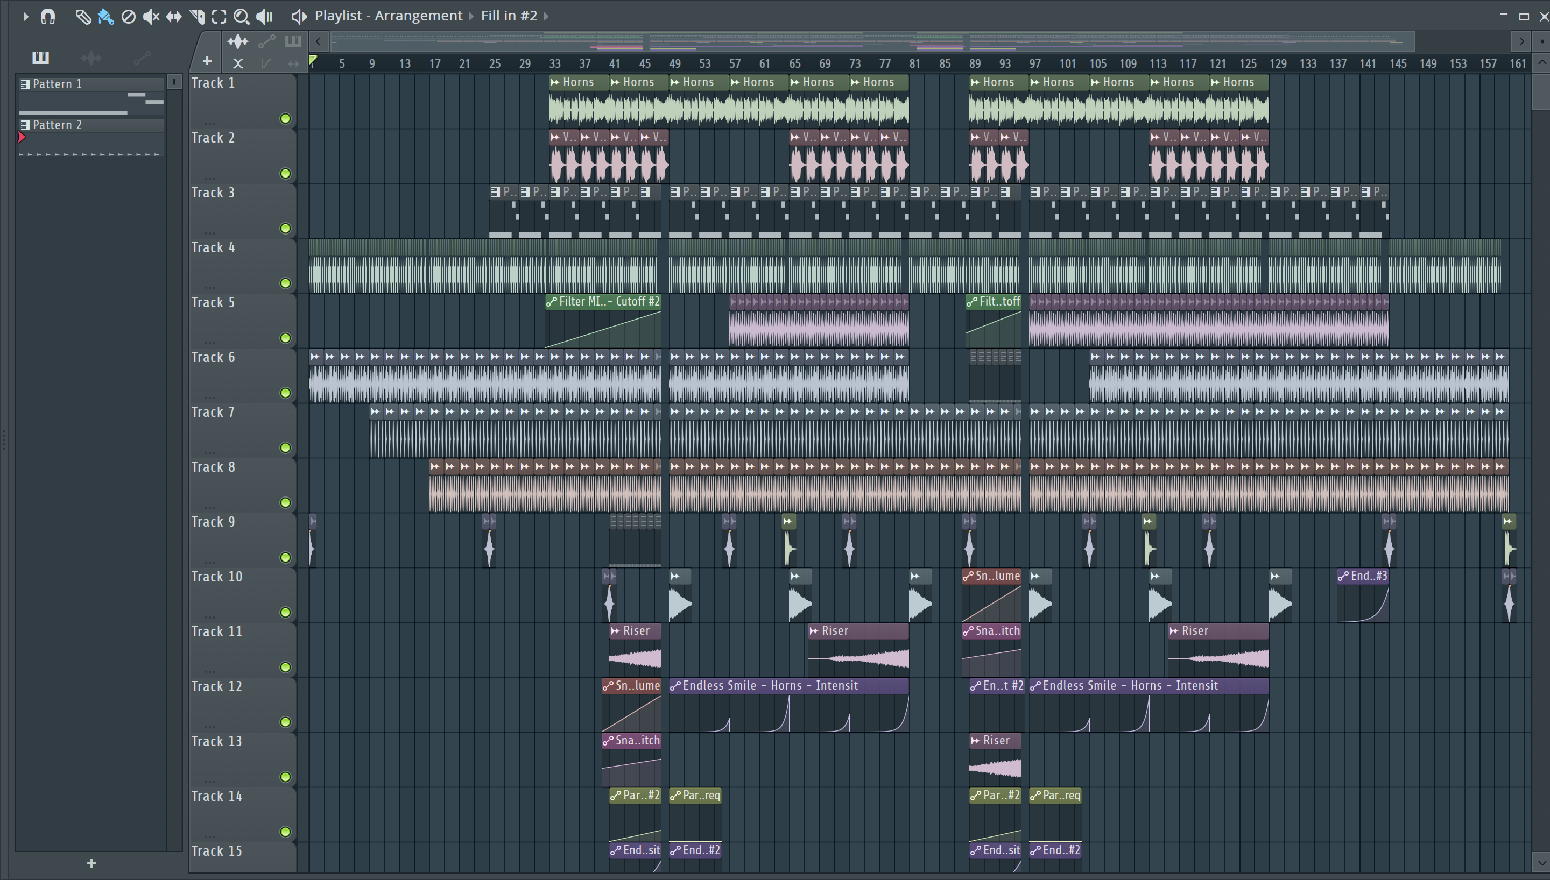Select the Select tool
The height and width of the screenshot is (880, 1550).
219,16
